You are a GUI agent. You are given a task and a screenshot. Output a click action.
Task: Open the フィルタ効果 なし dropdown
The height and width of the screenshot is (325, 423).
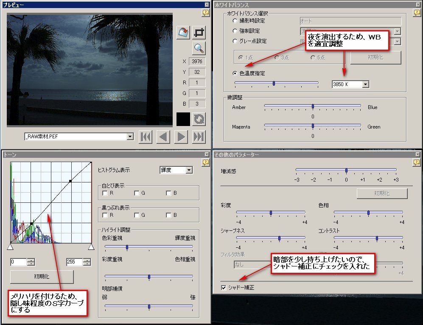point(252,265)
